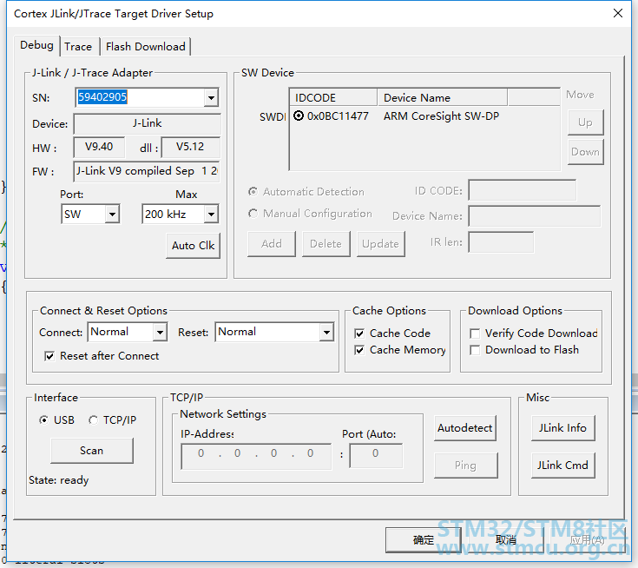Viewport: 638px width, 568px height.
Task: Click the Update device button
Action: [x=380, y=244]
